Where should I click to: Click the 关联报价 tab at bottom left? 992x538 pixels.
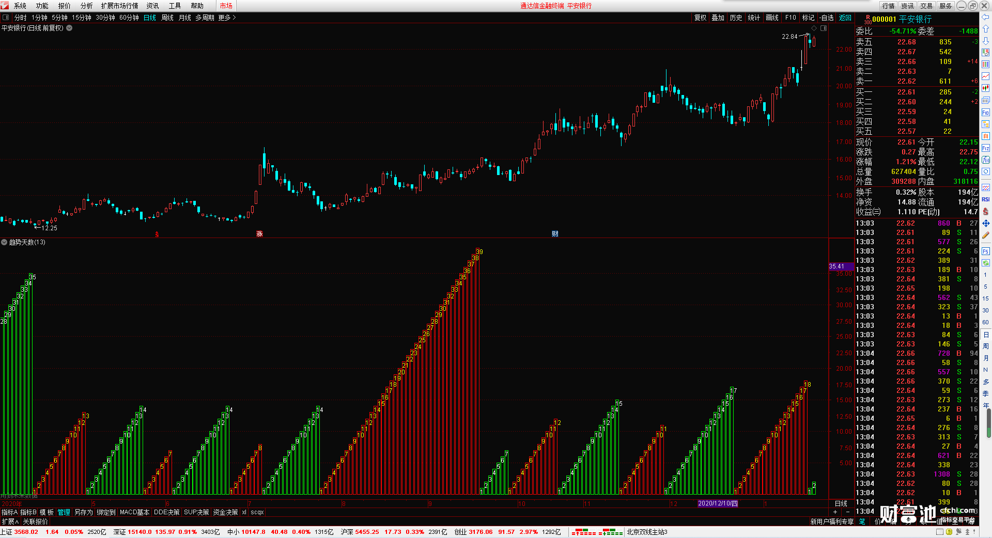click(35, 521)
